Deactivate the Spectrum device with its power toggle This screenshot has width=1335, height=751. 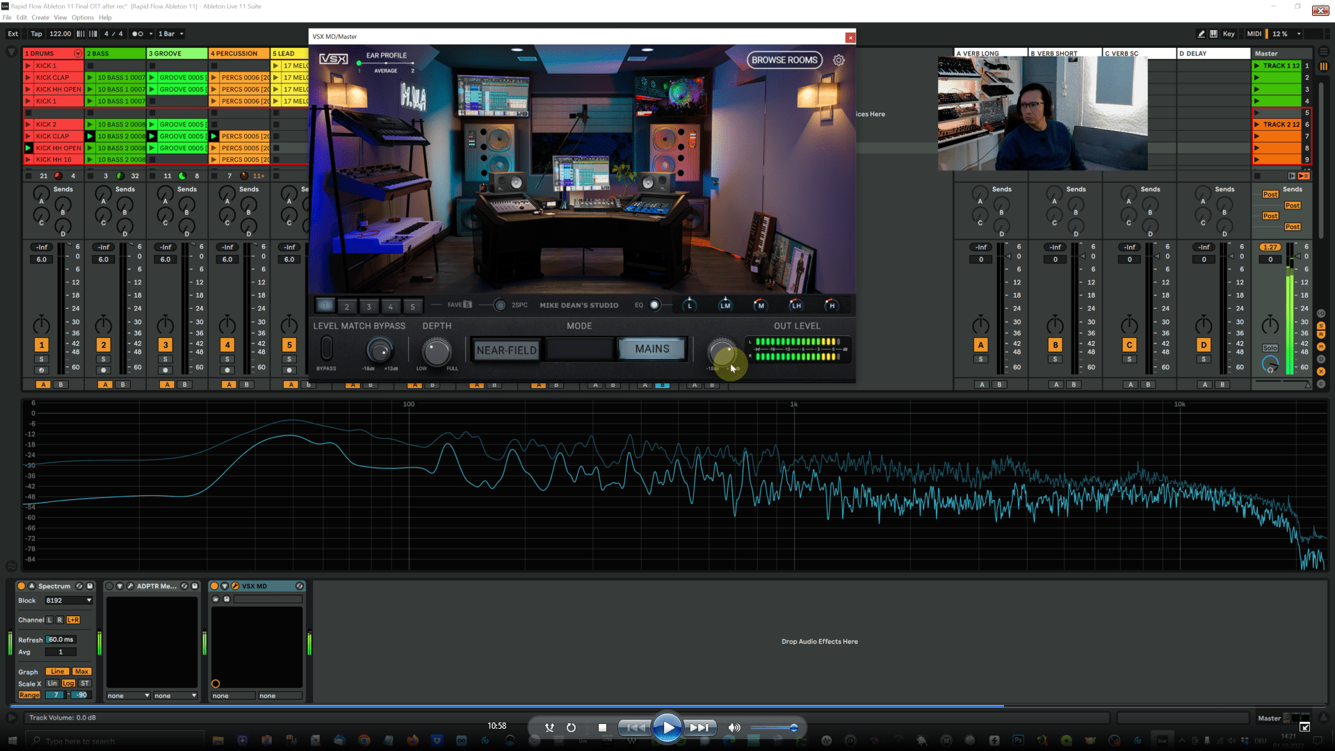pyautogui.click(x=22, y=586)
